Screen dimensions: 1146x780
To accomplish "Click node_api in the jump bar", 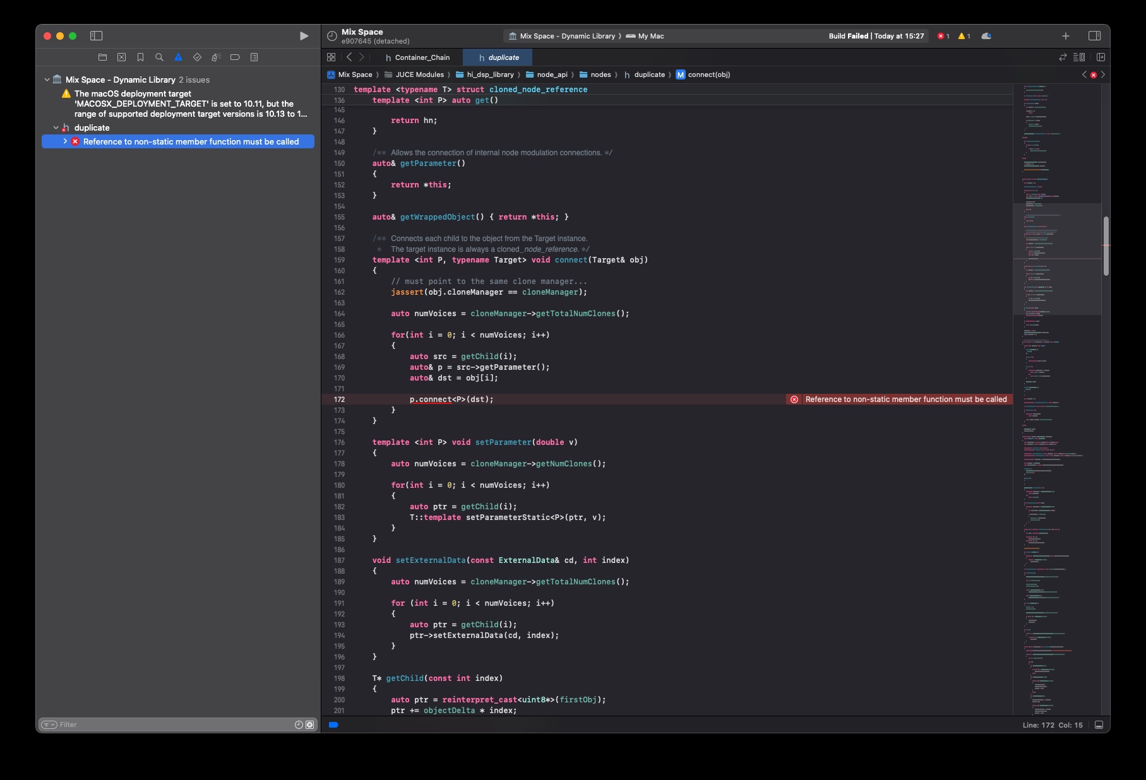I will pos(547,74).
